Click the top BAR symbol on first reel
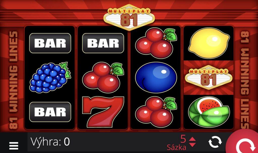 pyautogui.click(x=50, y=43)
